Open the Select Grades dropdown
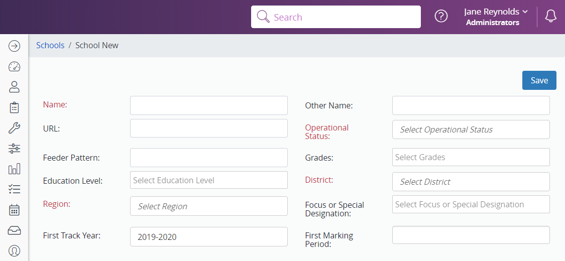 coord(471,157)
